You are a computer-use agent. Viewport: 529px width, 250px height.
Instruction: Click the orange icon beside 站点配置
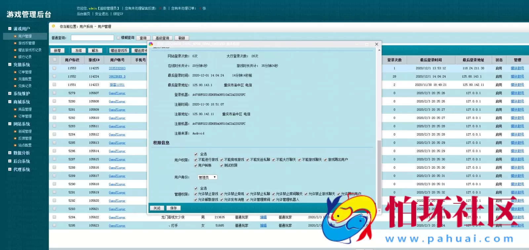[15, 146]
